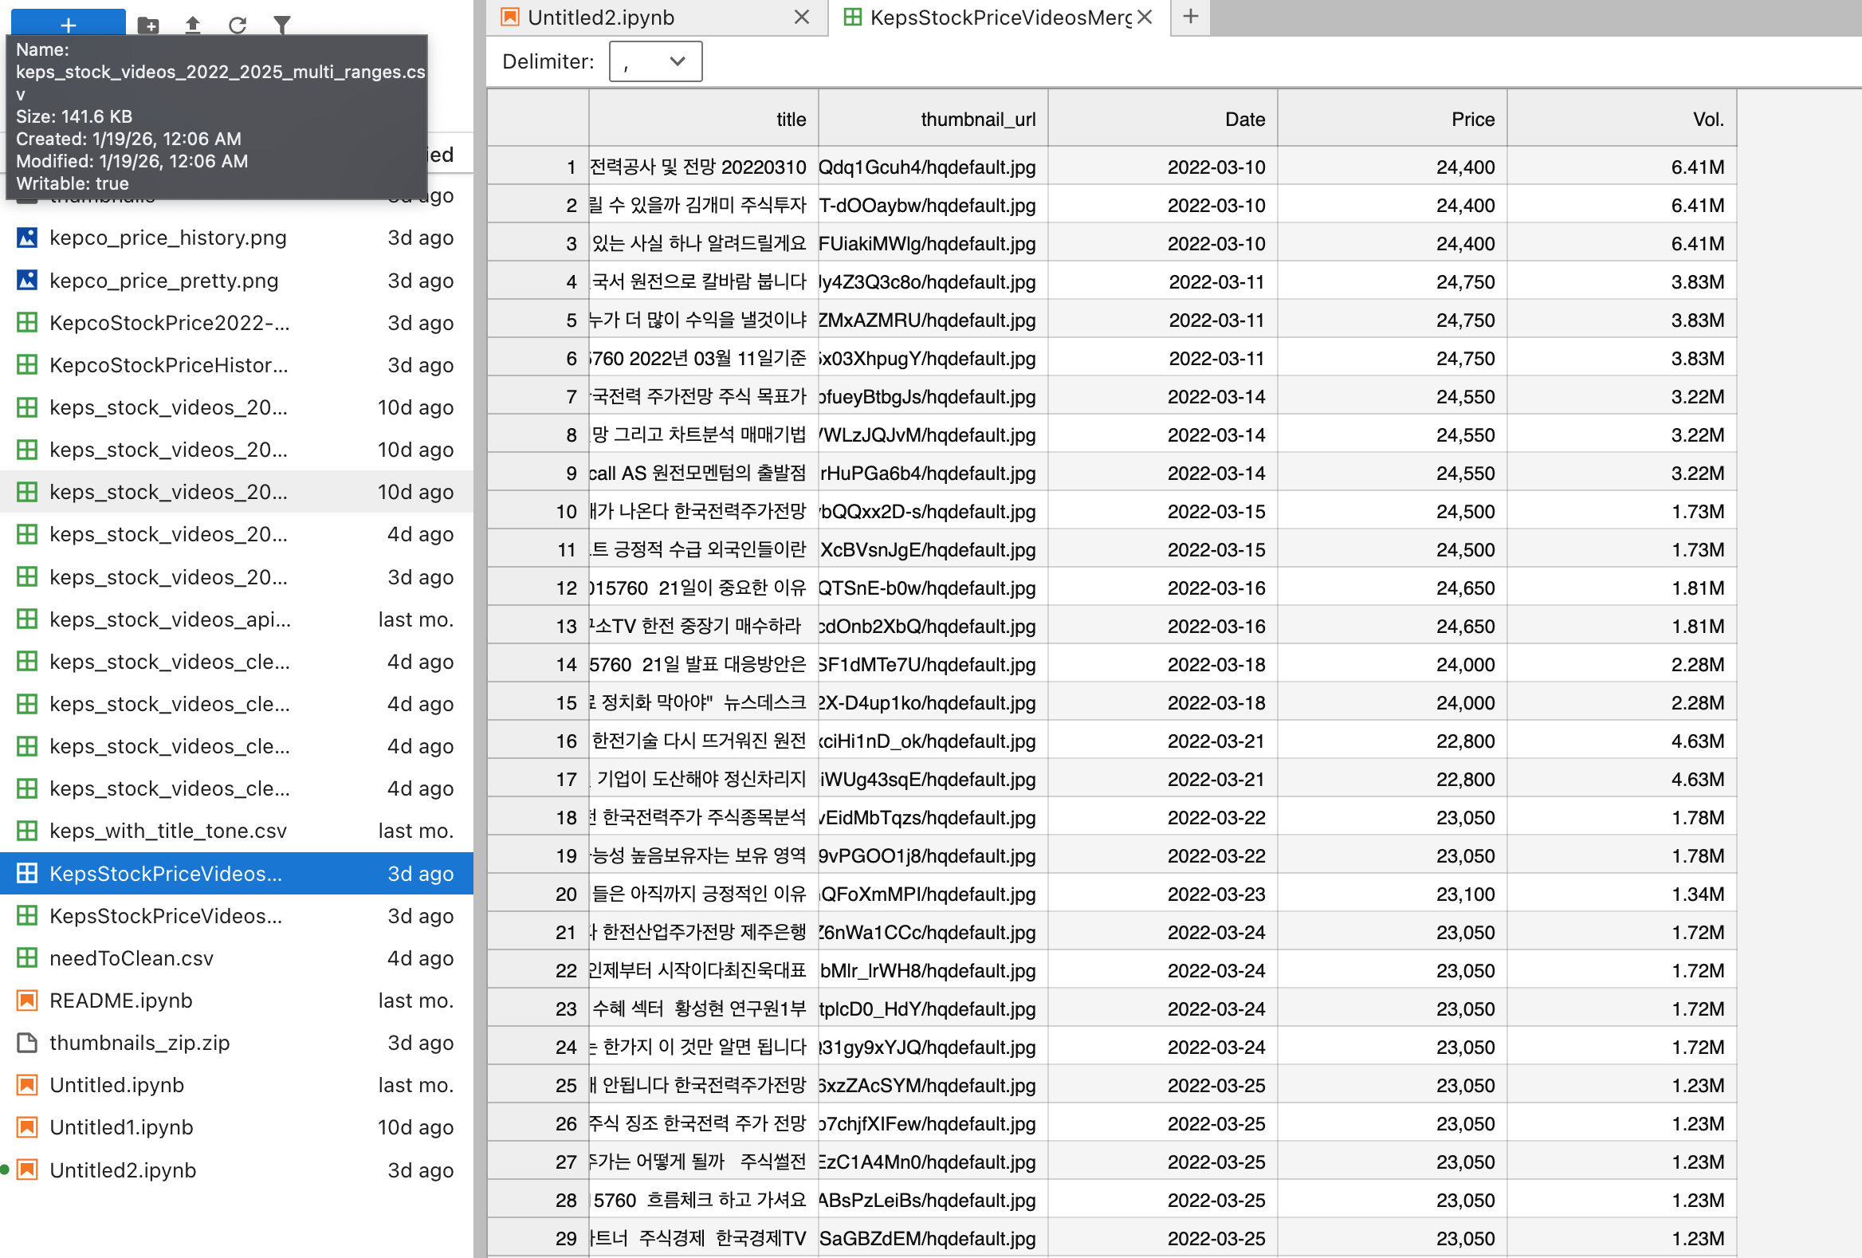Open needToClean.csv from the sidebar
This screenshot has height=1258, width=1862.
[x=131, y=957]
